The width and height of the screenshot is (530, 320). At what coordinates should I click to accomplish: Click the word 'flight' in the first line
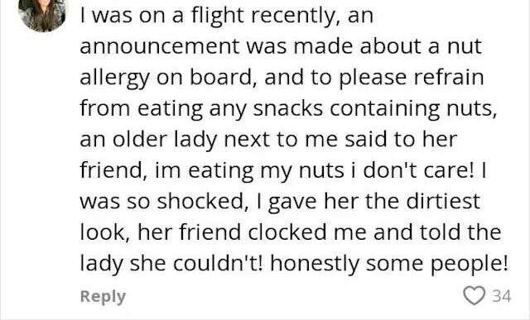click(218, 17)
